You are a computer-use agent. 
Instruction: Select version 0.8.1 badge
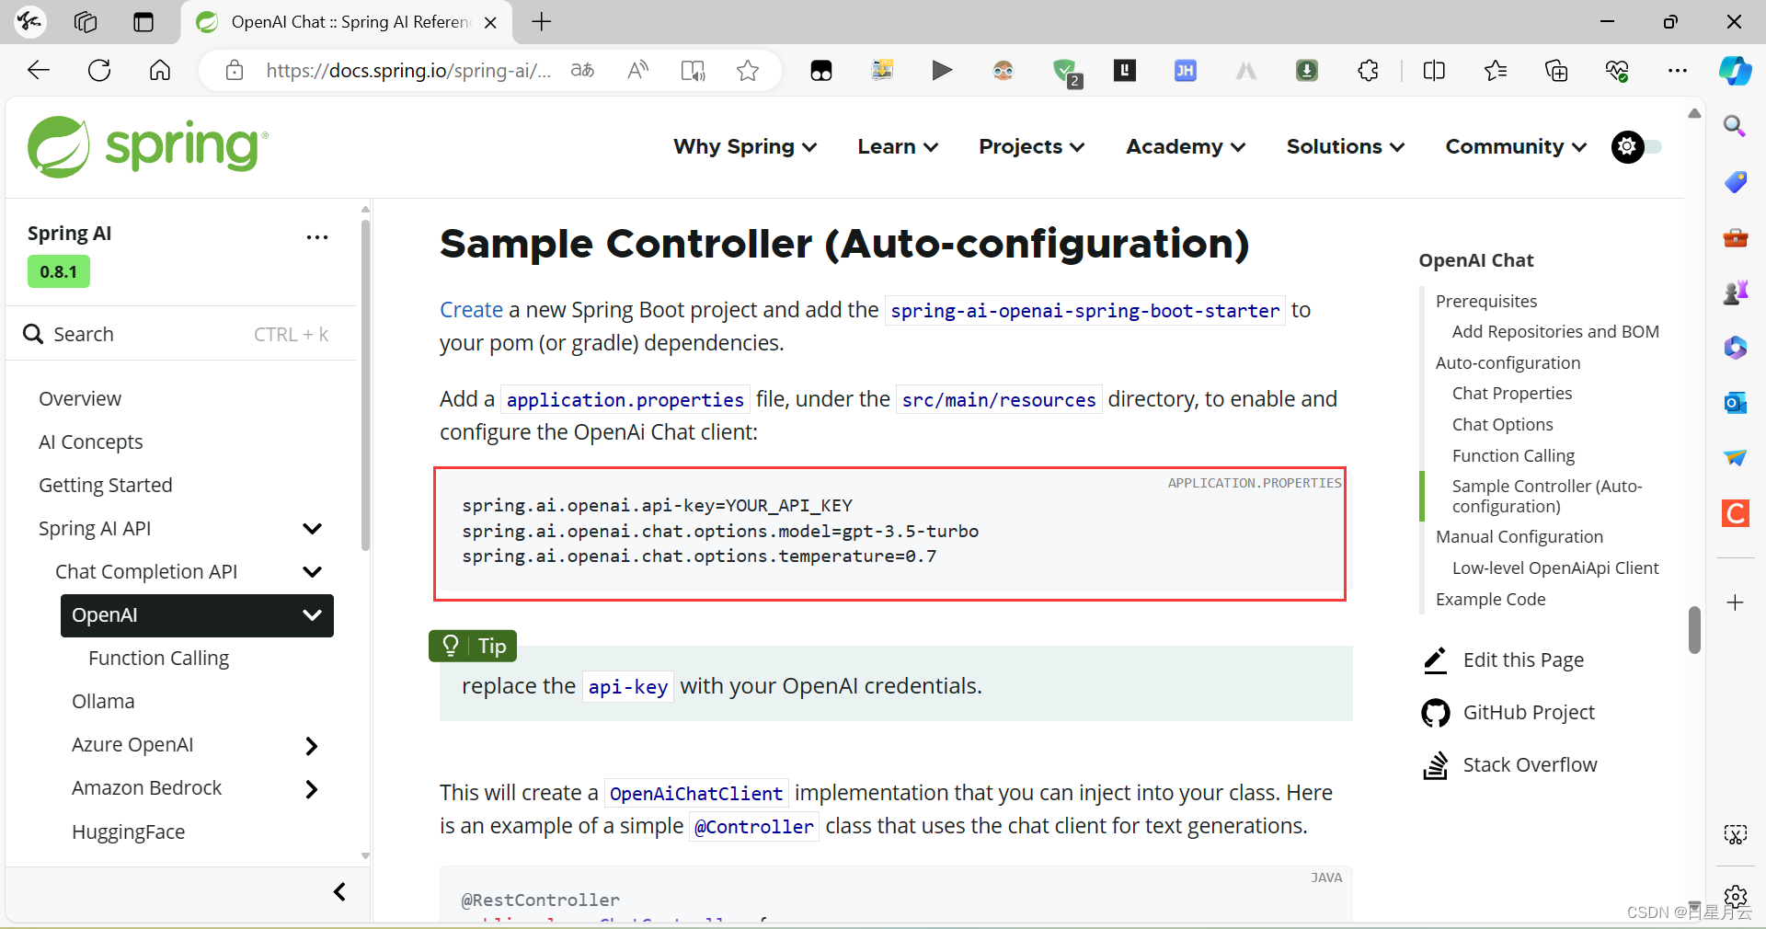tap(59, 272)
